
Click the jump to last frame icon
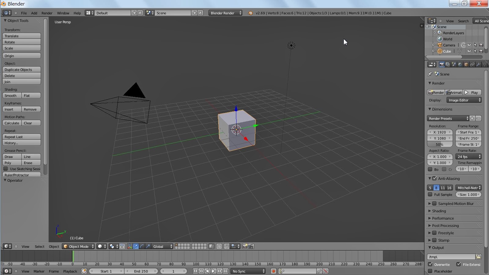[x=226, y=271]
